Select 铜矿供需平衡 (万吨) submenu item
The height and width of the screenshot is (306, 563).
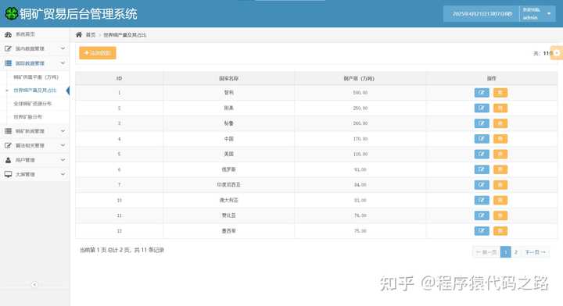tap(36, 77)
